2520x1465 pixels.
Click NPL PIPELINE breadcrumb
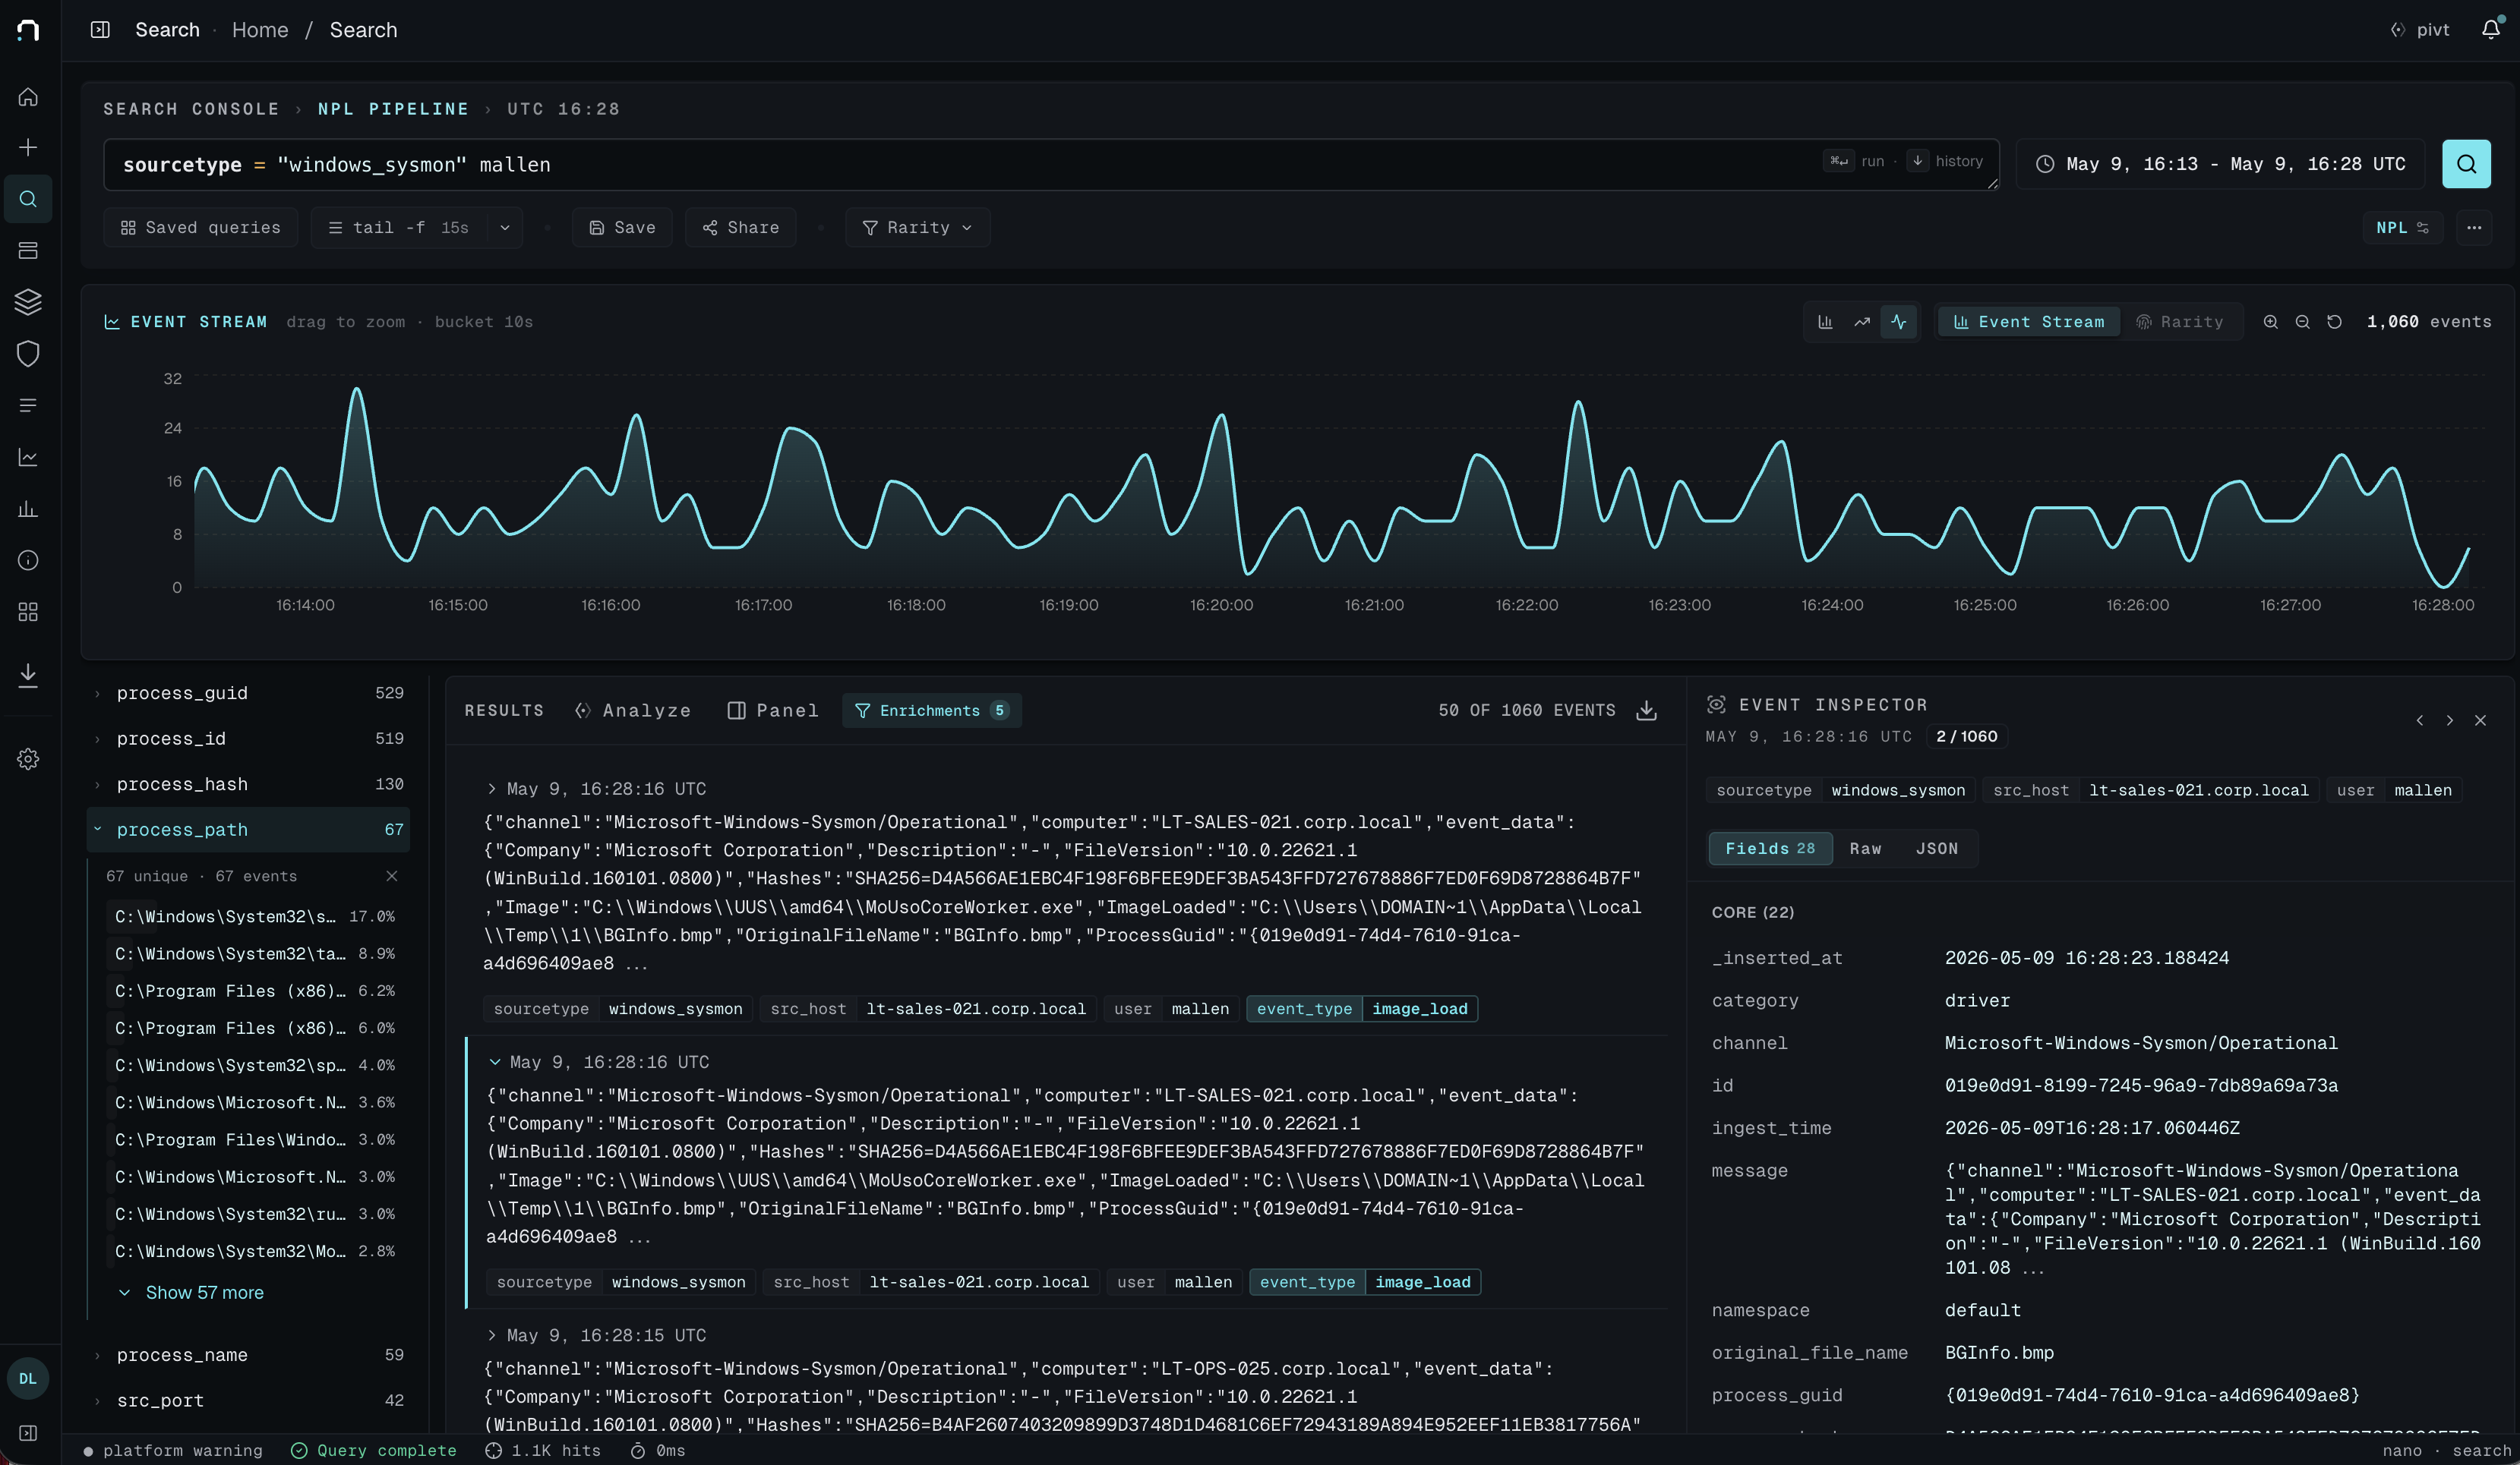[x=393, y=109]
